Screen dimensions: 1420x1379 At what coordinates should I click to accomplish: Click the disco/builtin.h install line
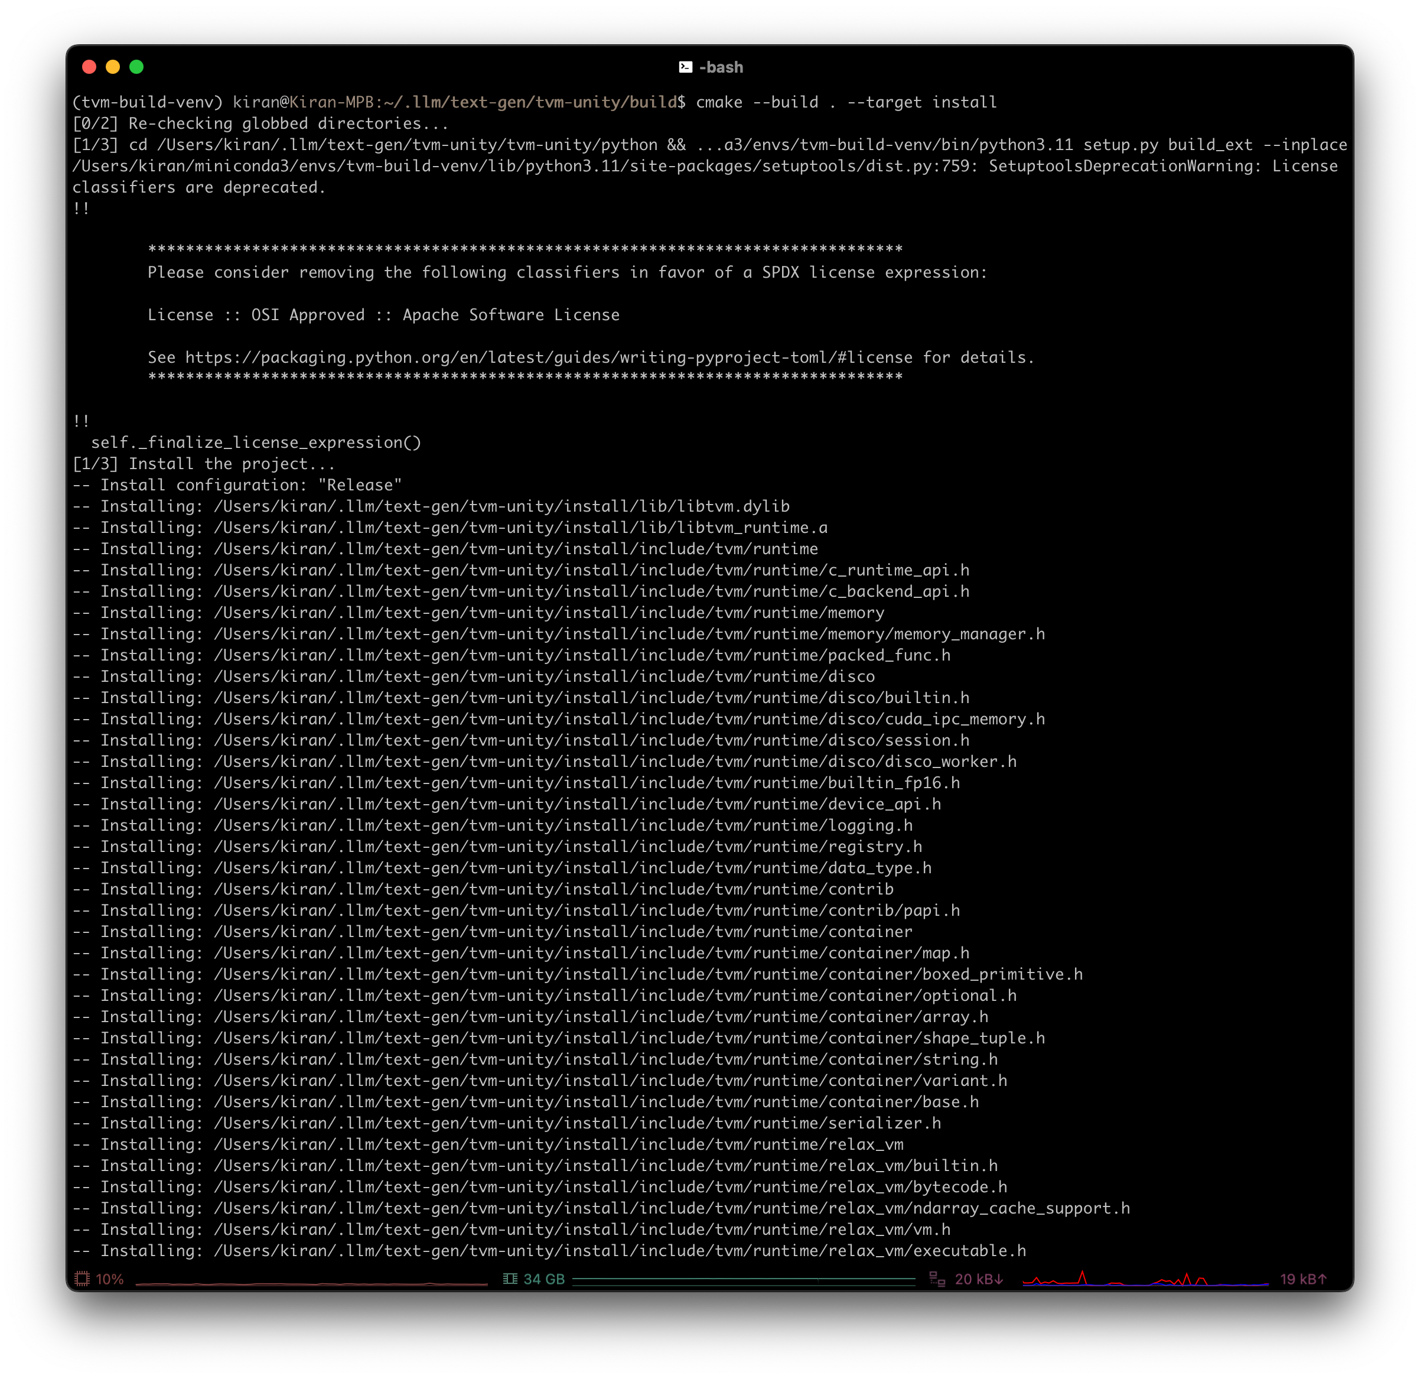(x=521, y=697)
